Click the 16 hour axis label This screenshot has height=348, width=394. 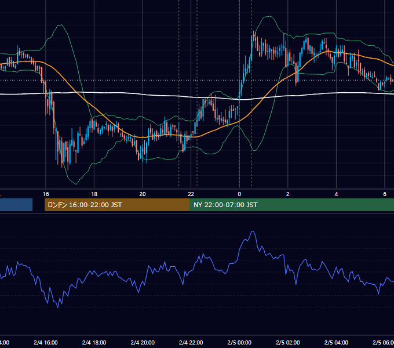point(46,194)
